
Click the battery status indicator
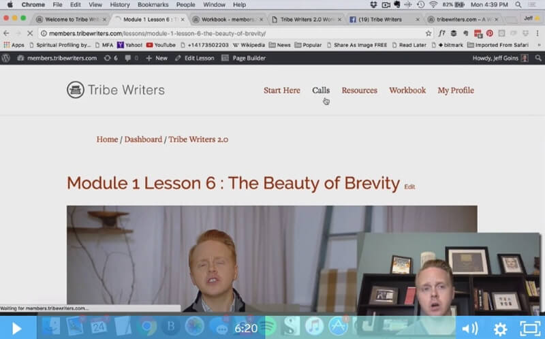454,5
